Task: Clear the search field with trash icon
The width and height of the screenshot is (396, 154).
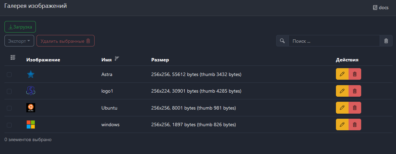Action: click(x=386, y=41)
